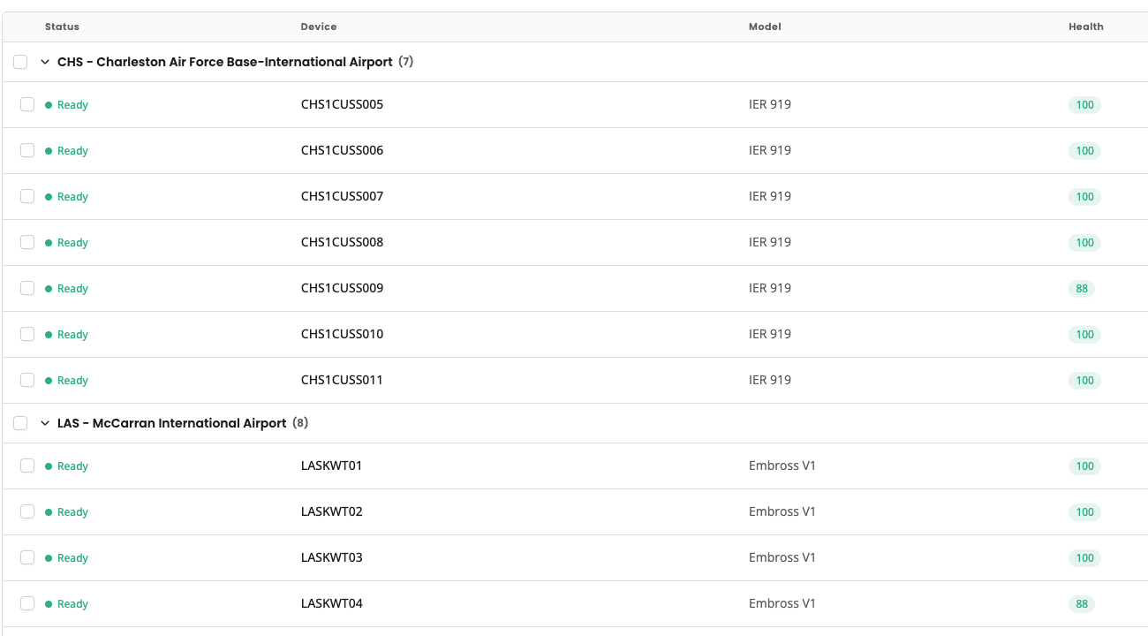This screenshot has width=1148, height=636.
Task: Tick the checkbox for CHS1CUSS011
Action: pyautogui.click(x=27, y=380)
